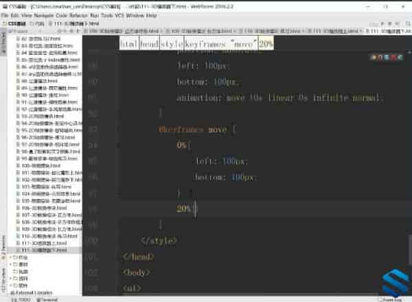412x302 pixels.
Task: Open the View menu
Action: click(x=27, y=15)
